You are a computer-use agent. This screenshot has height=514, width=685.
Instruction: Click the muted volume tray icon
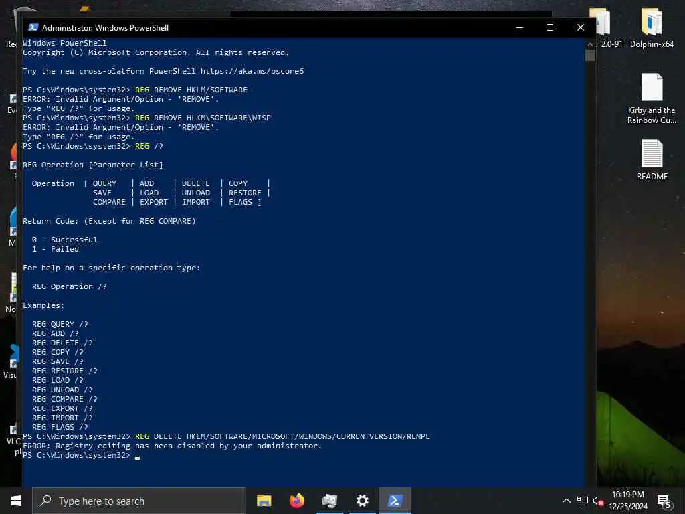click(598, 501)
